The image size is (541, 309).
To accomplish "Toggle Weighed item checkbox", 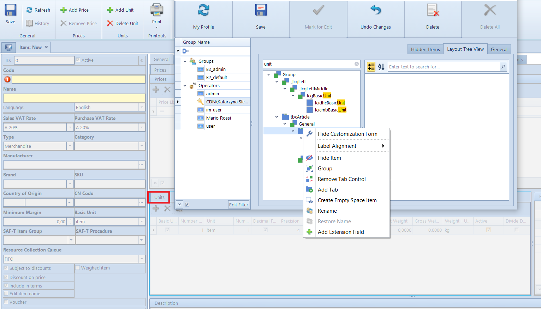I will [x=78, y=268].
